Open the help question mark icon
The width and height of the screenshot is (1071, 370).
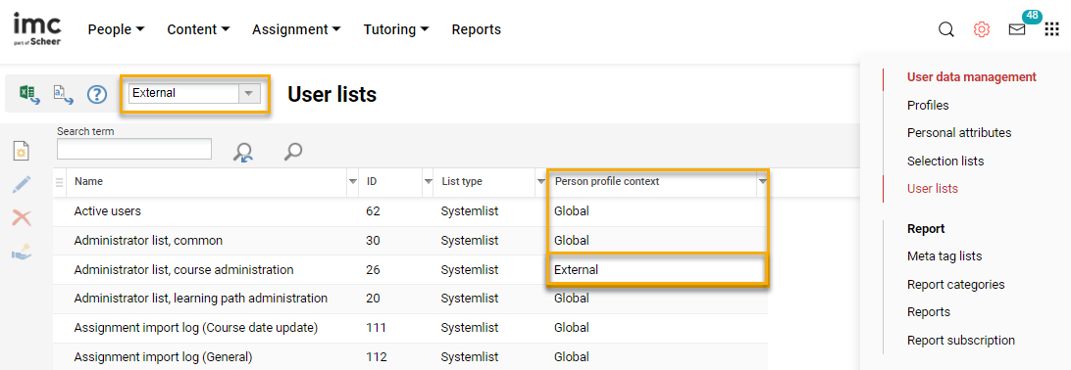[97, 94]
